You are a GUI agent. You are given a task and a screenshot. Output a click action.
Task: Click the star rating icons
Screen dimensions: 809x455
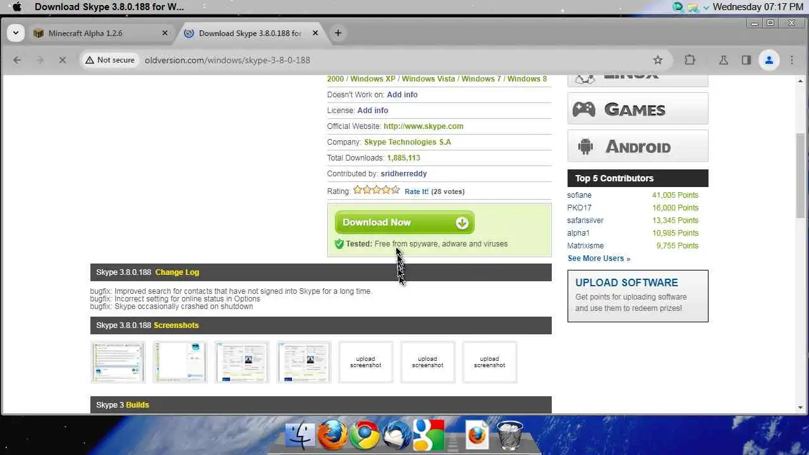point(377,190)
